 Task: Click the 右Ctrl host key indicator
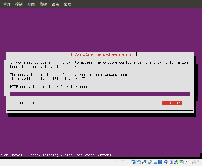[x=191, y=162]
